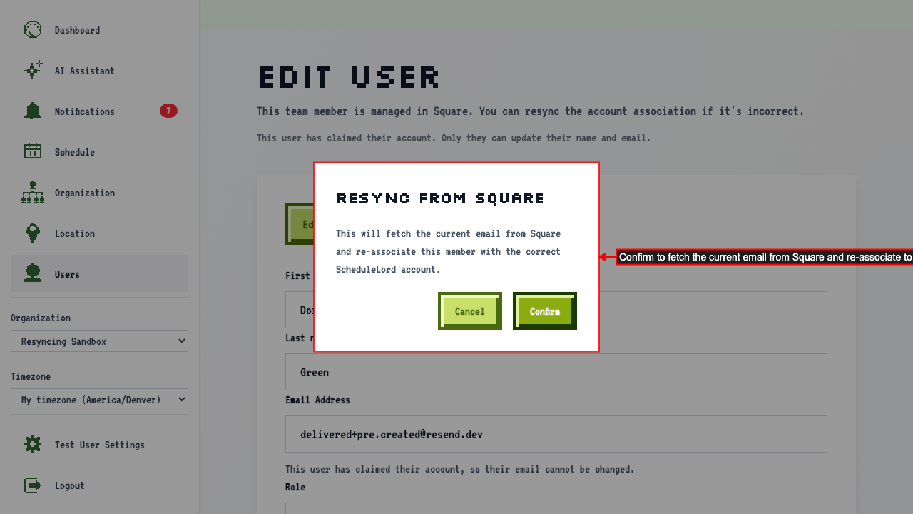Click the dialog's fetch email description text
Screen dimensions: 913x514
click(448, 251)
